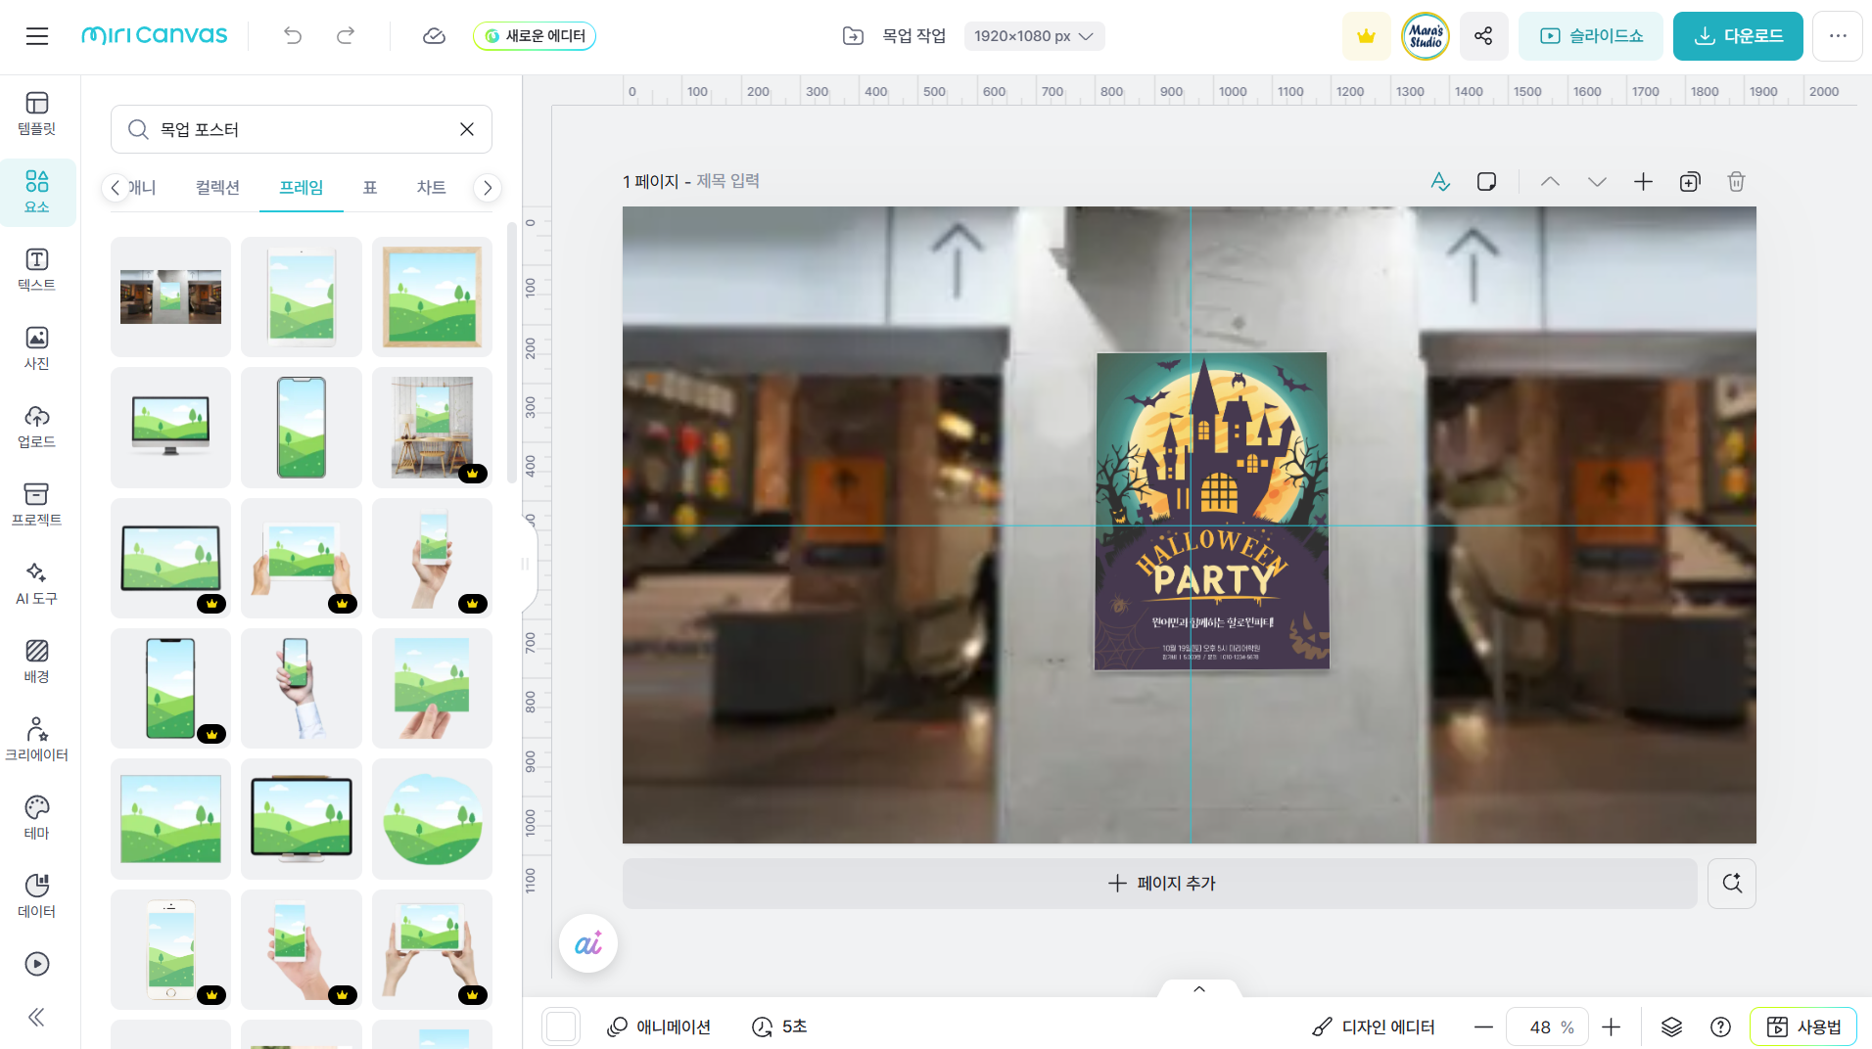1872x1049 pixels.
Task: Add a new page with the plus icon
Action: click(1643, 182)
